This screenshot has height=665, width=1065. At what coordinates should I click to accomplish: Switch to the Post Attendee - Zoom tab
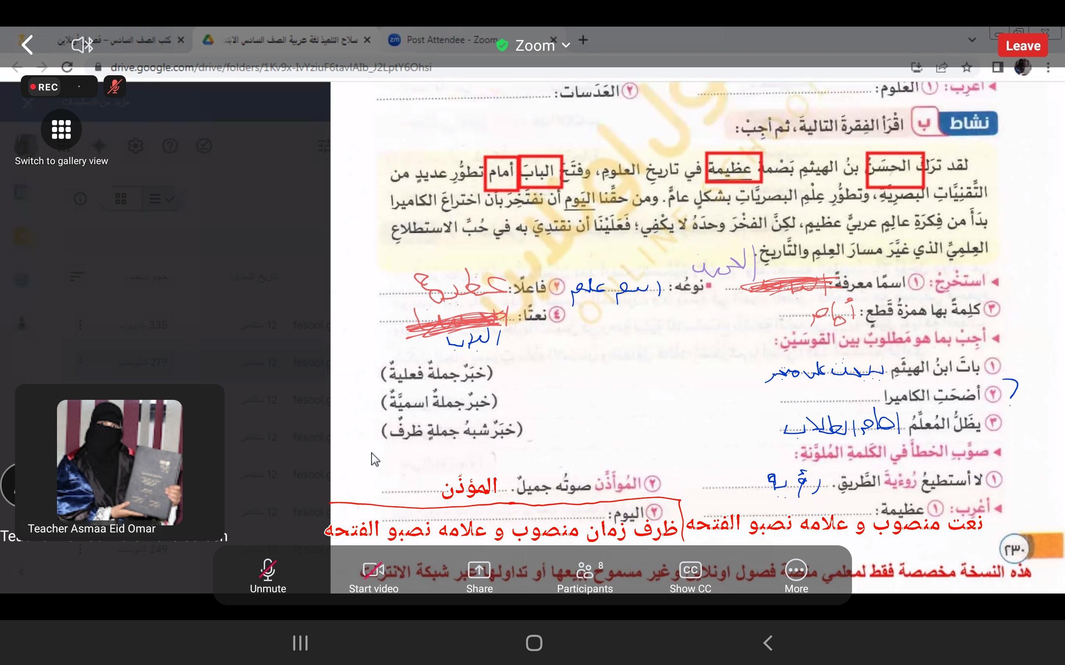(449, 40)
